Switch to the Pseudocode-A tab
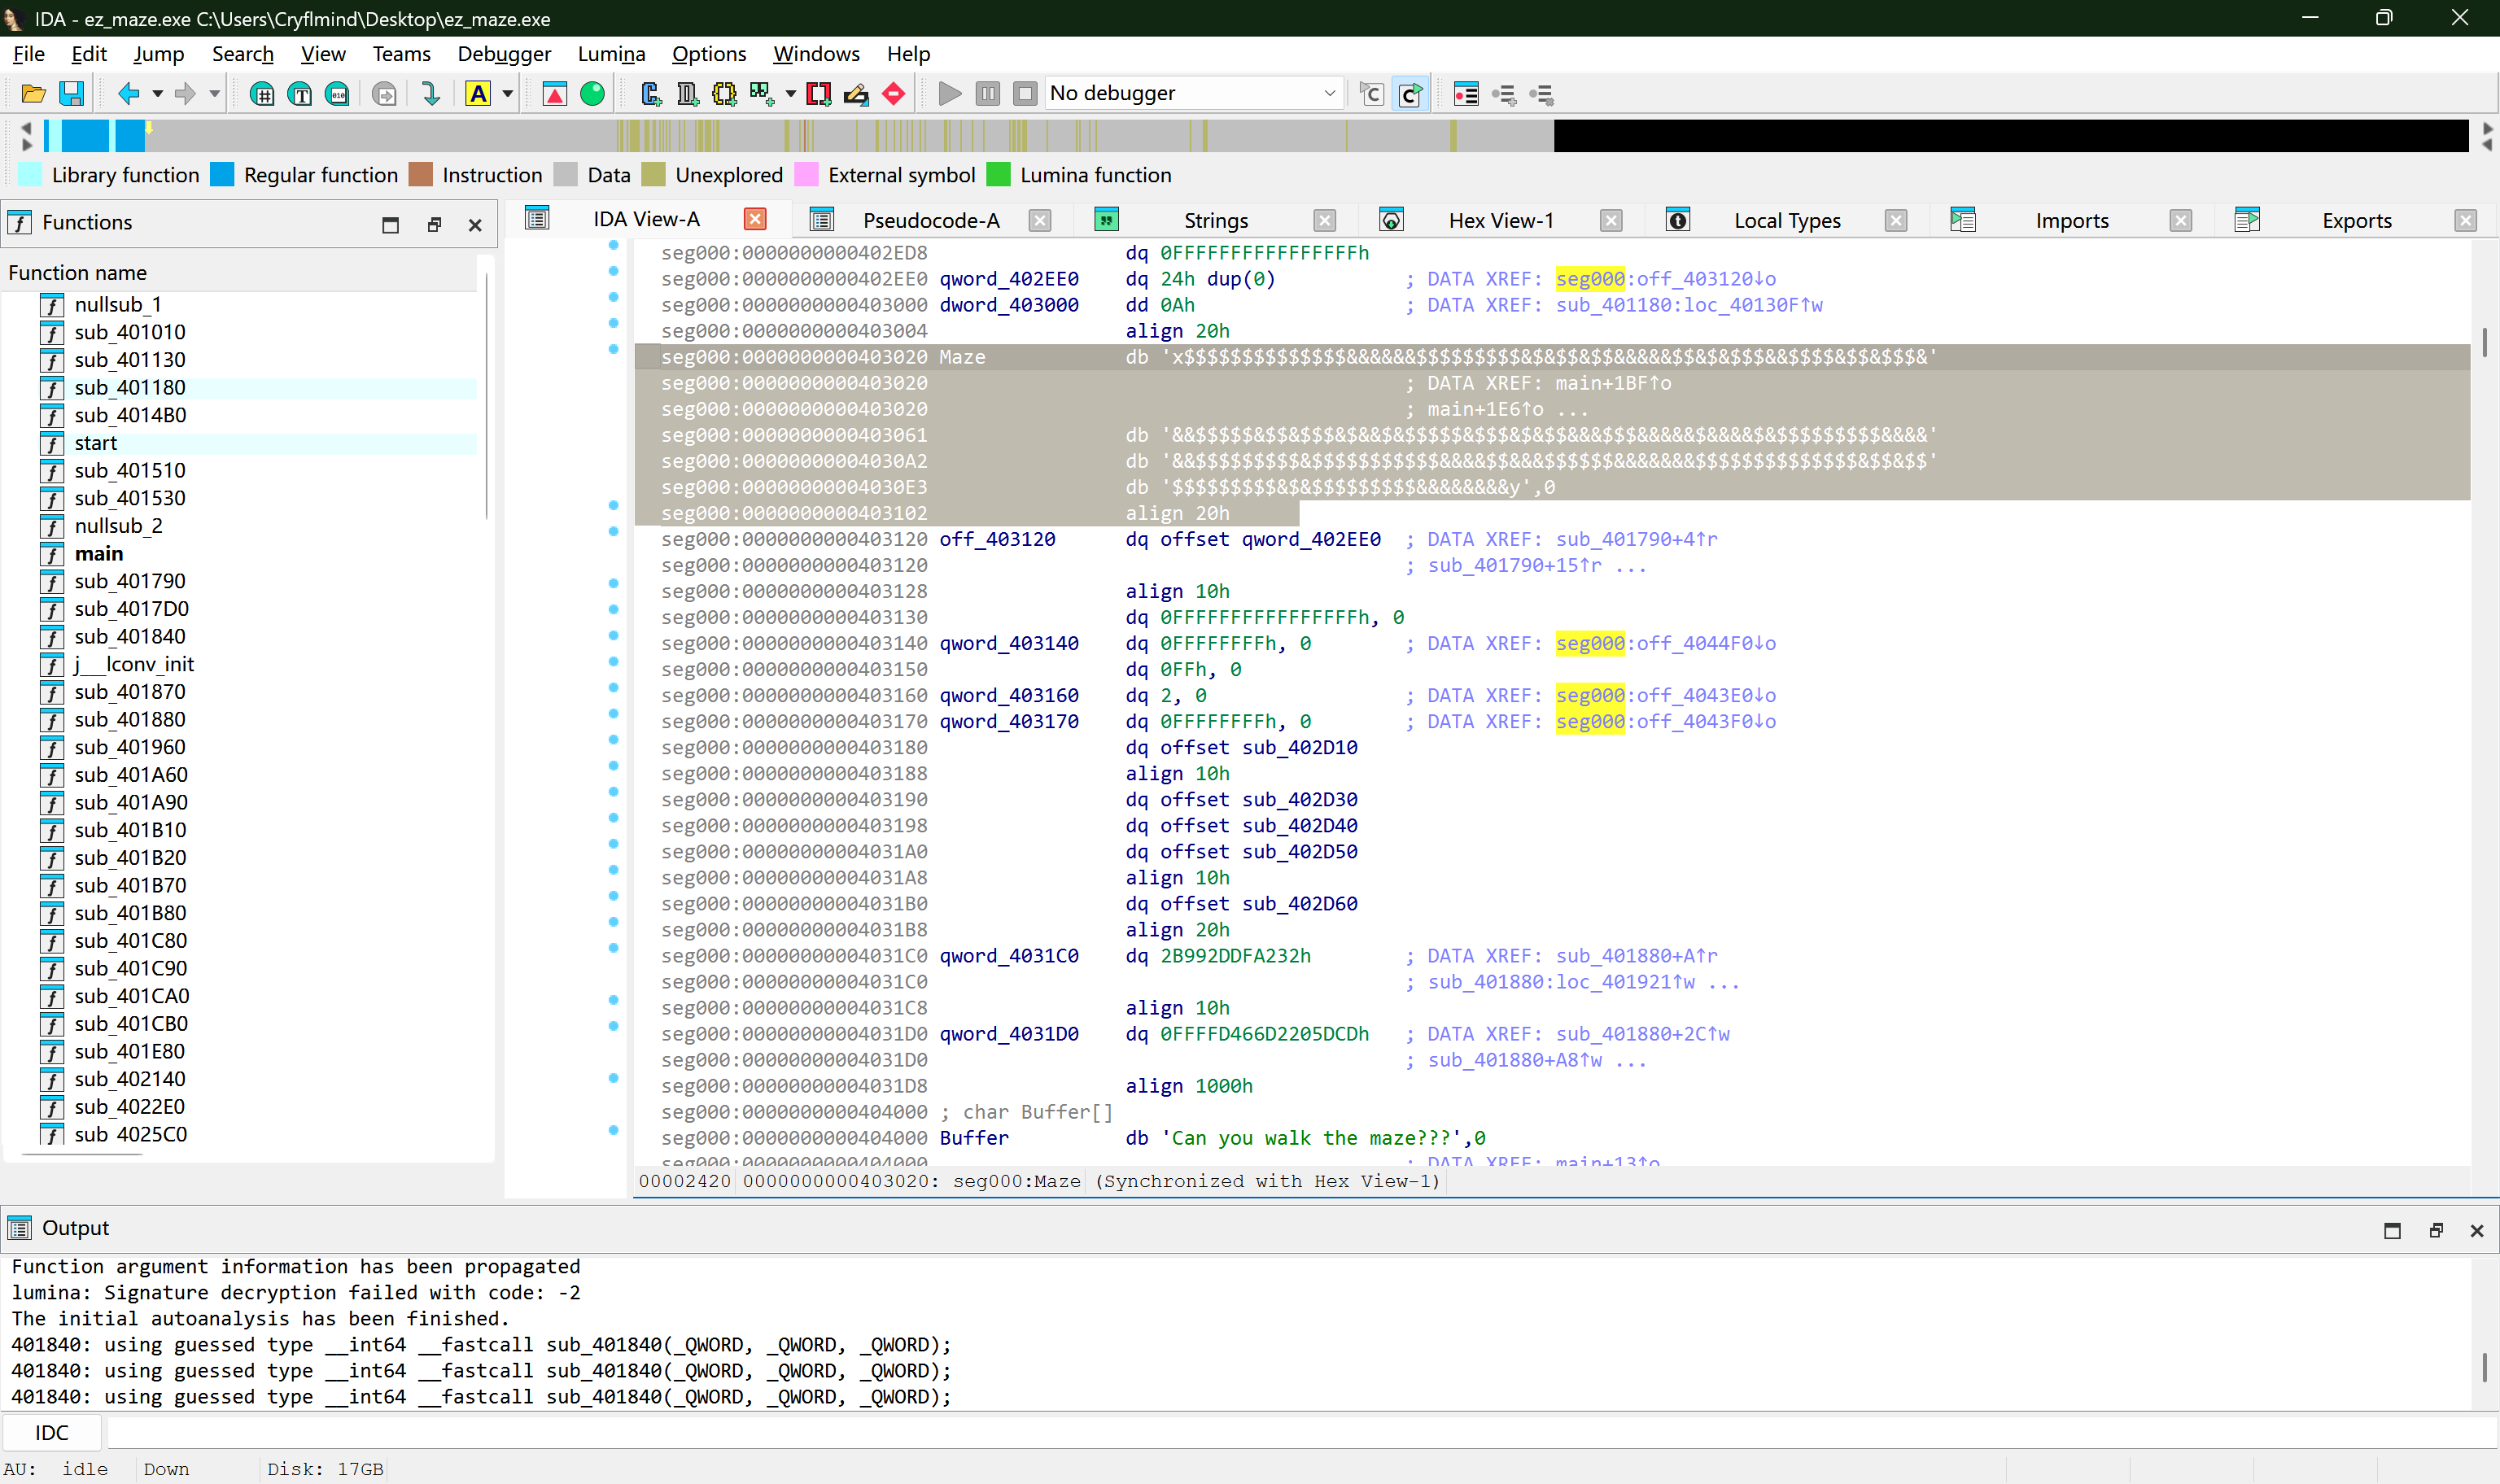The width and height of the screenshot is (2500, 1484). pyautogui.click(x=930, y=221)
